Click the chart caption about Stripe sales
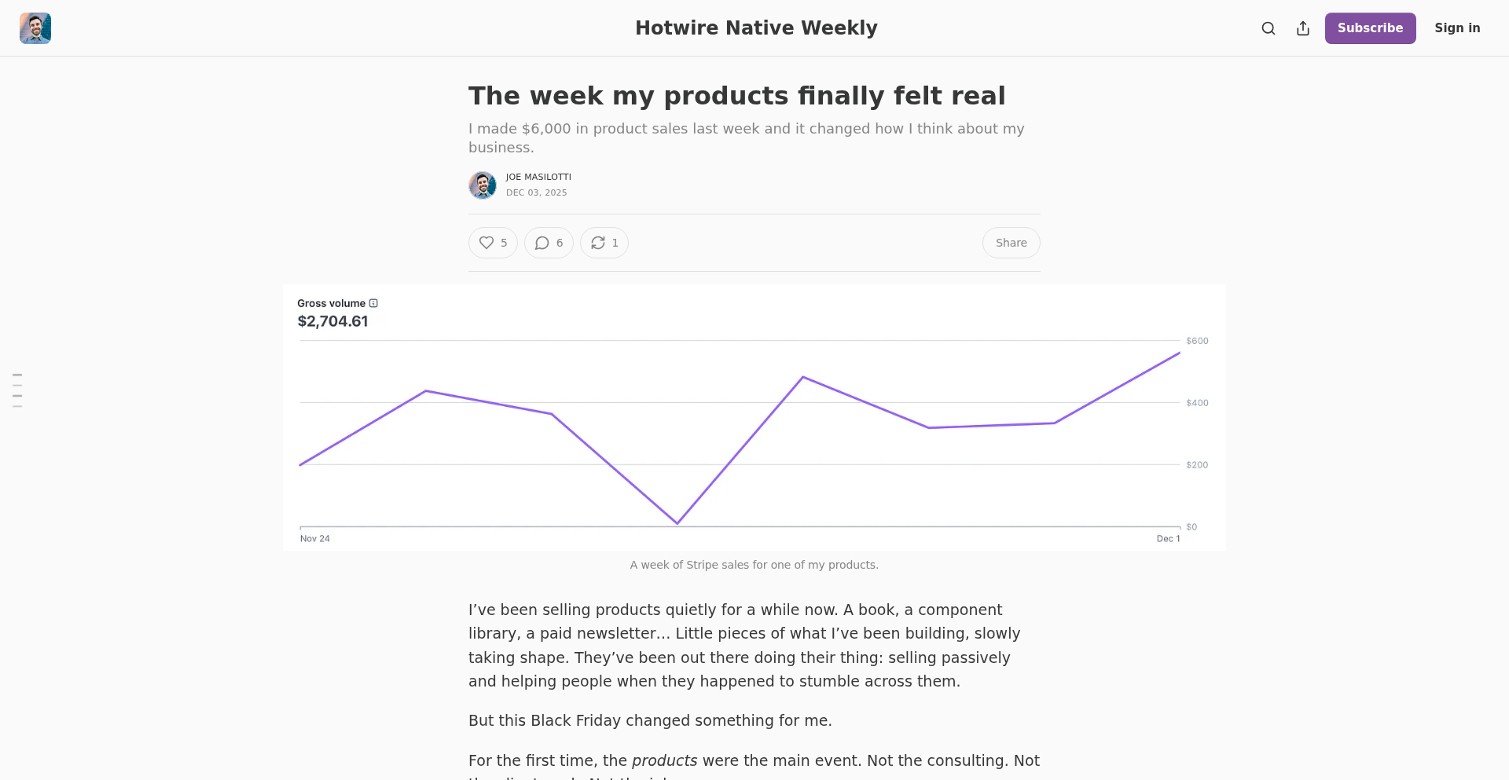This screenshot has height=780, width=1509. pos(754,565)
